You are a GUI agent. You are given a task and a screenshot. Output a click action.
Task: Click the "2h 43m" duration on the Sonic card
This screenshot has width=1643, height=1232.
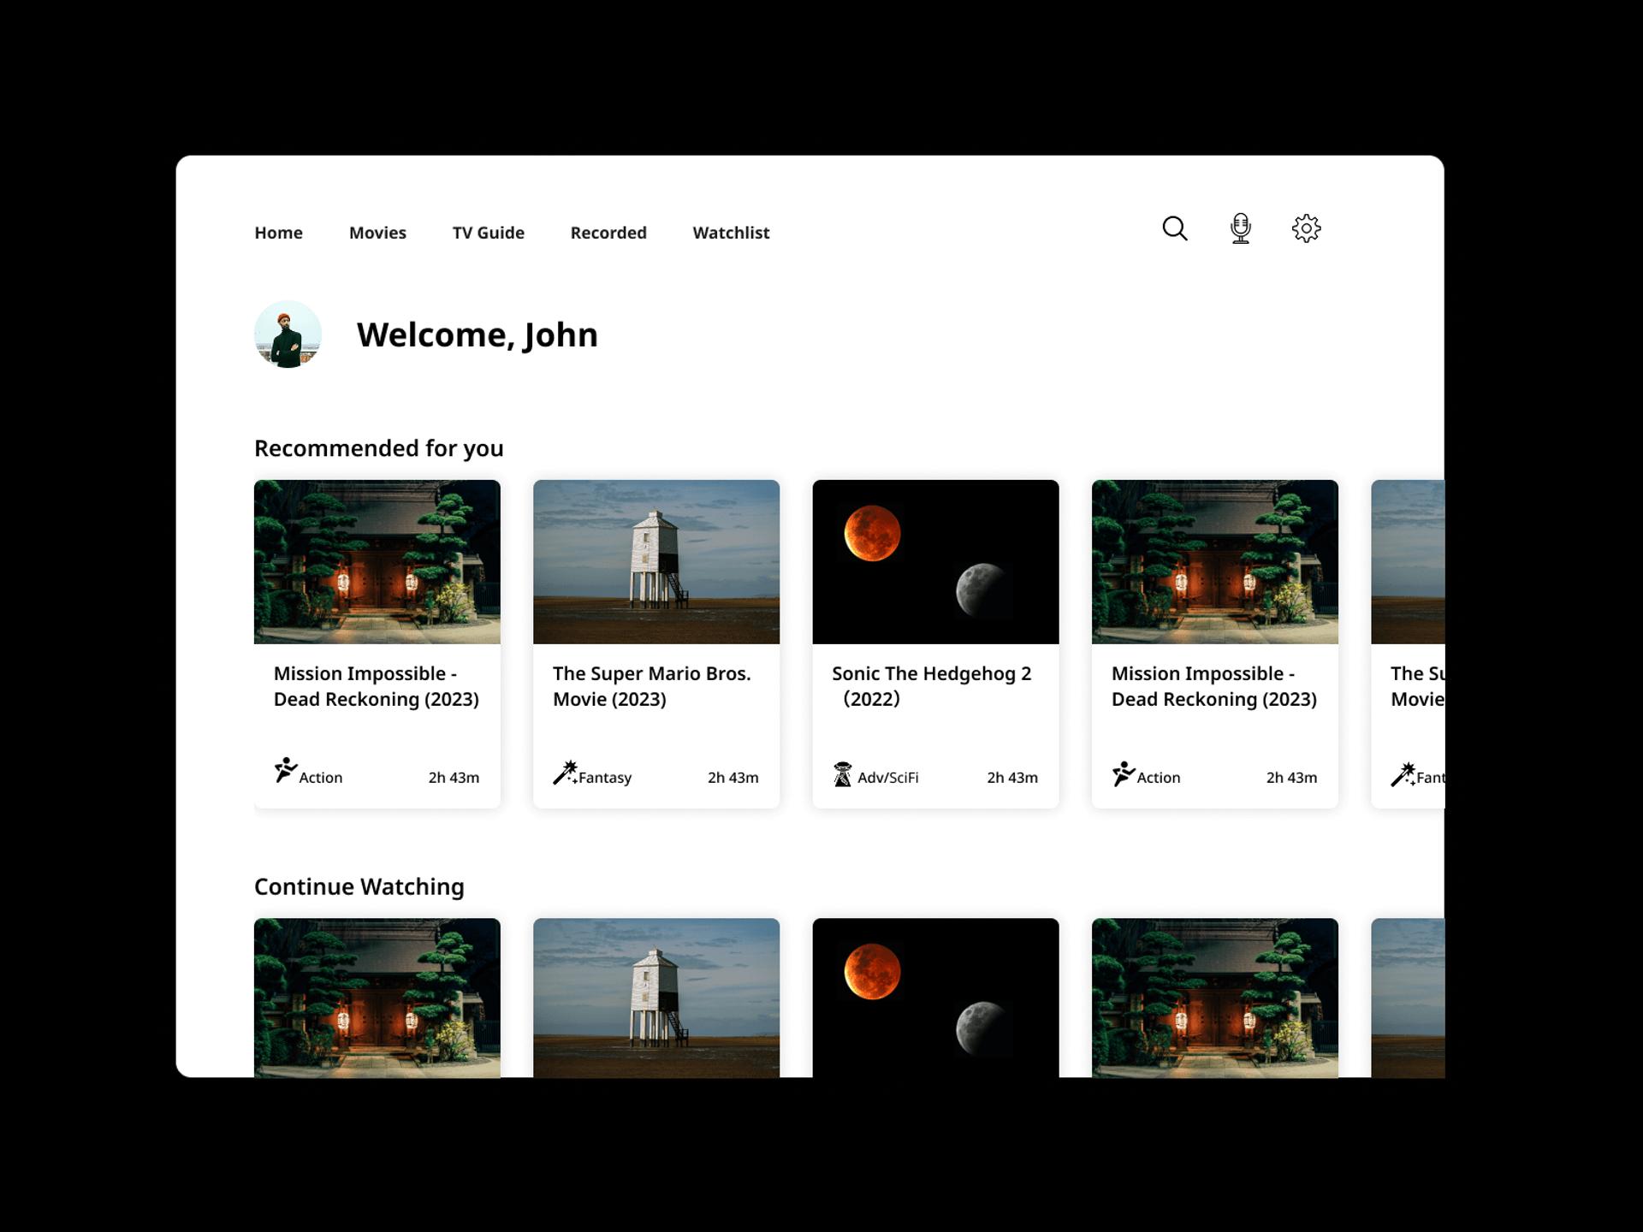pos(1012,778)
